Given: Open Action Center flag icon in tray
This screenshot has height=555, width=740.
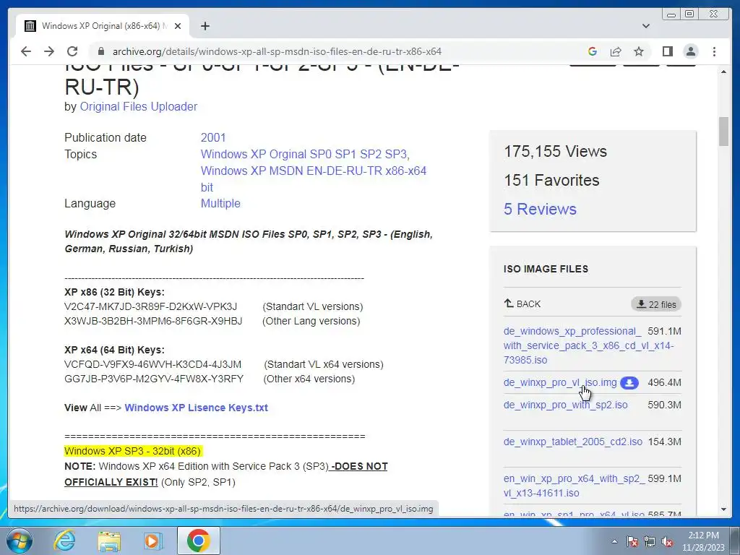Looking at the screenshot, I should tap(632, 541).
